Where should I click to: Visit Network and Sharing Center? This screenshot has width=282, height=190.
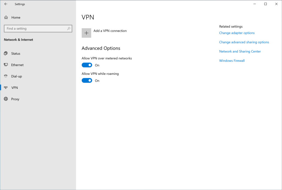pyautogui.click(x=240, y=51)
